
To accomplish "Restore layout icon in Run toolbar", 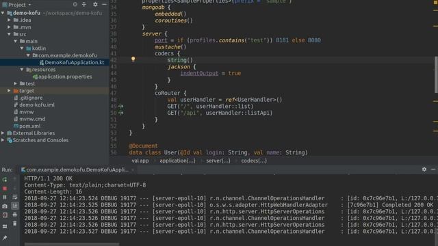I will coord(5,226).
